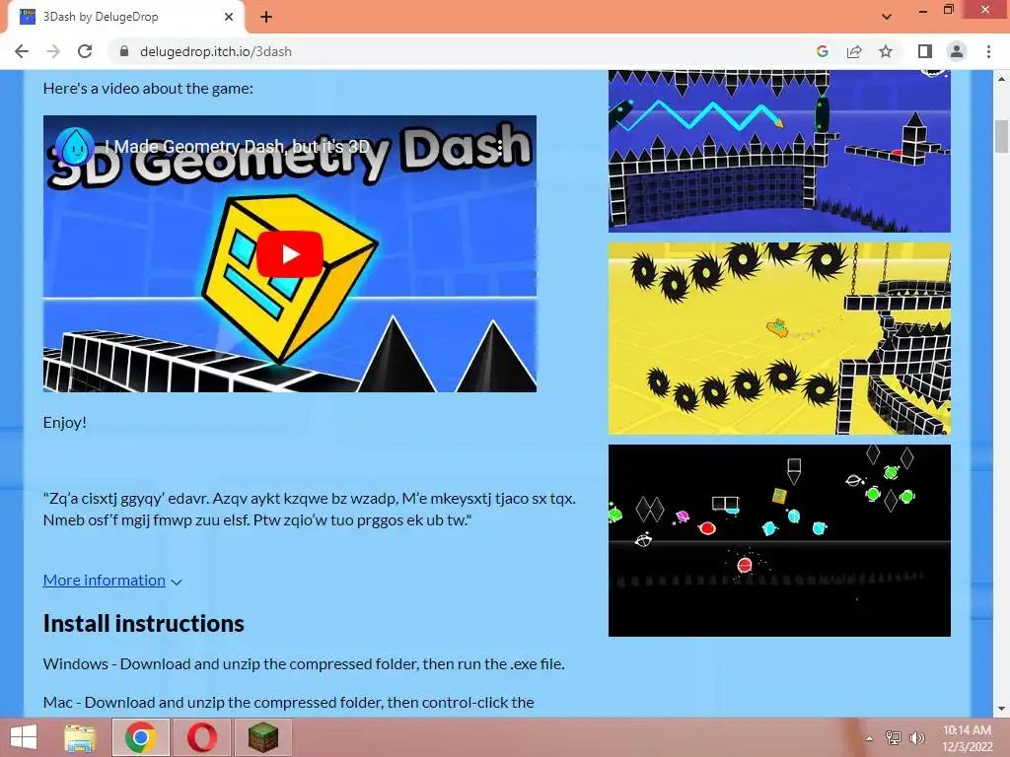Show hidden system tray icons
Screen dimensions: 1010x757
click(x=870, y=738)
